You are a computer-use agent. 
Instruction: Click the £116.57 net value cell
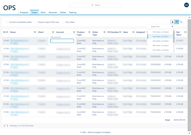180,40
